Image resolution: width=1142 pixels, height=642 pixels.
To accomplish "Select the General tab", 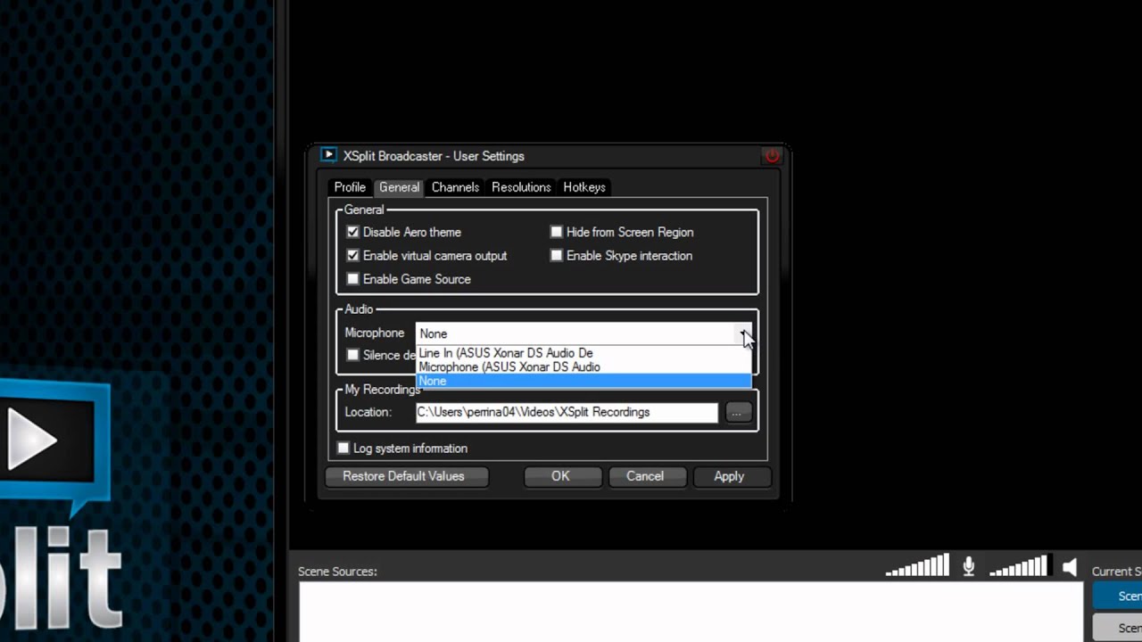I will click(x=399, y=187).
